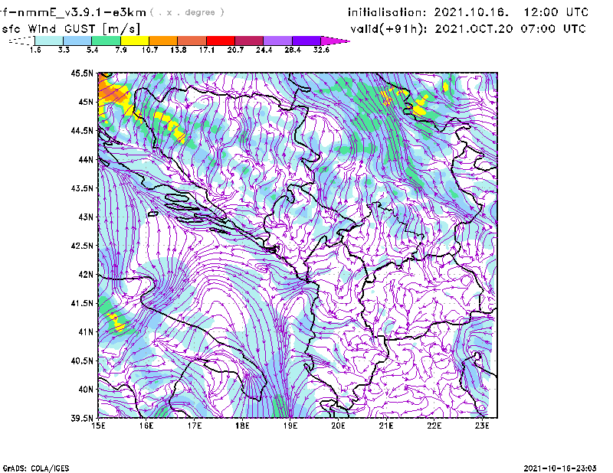613x473 pixels.
Task: Click the 16E longitude label
Action: click(146, 426)
